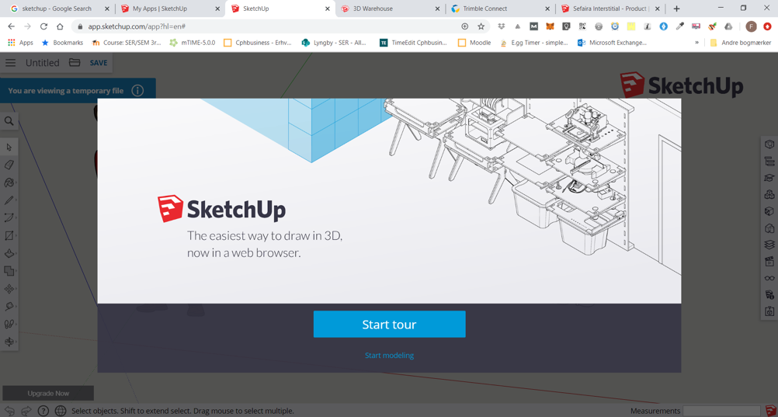The width and height of the screenshot is (778, 417).
Task: Switch to the My Apps | SketchUp tab
Action: click(x=170, y=9)
